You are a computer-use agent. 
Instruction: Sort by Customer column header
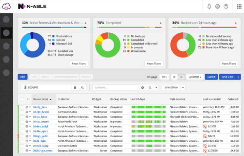pyautogui.click(x=63, y=99)
